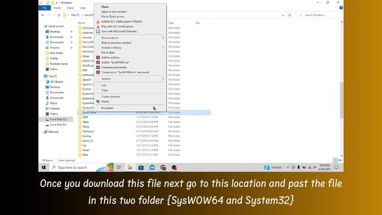
Task: Open Google Chrome from taskbar
Action: point(163,167)
